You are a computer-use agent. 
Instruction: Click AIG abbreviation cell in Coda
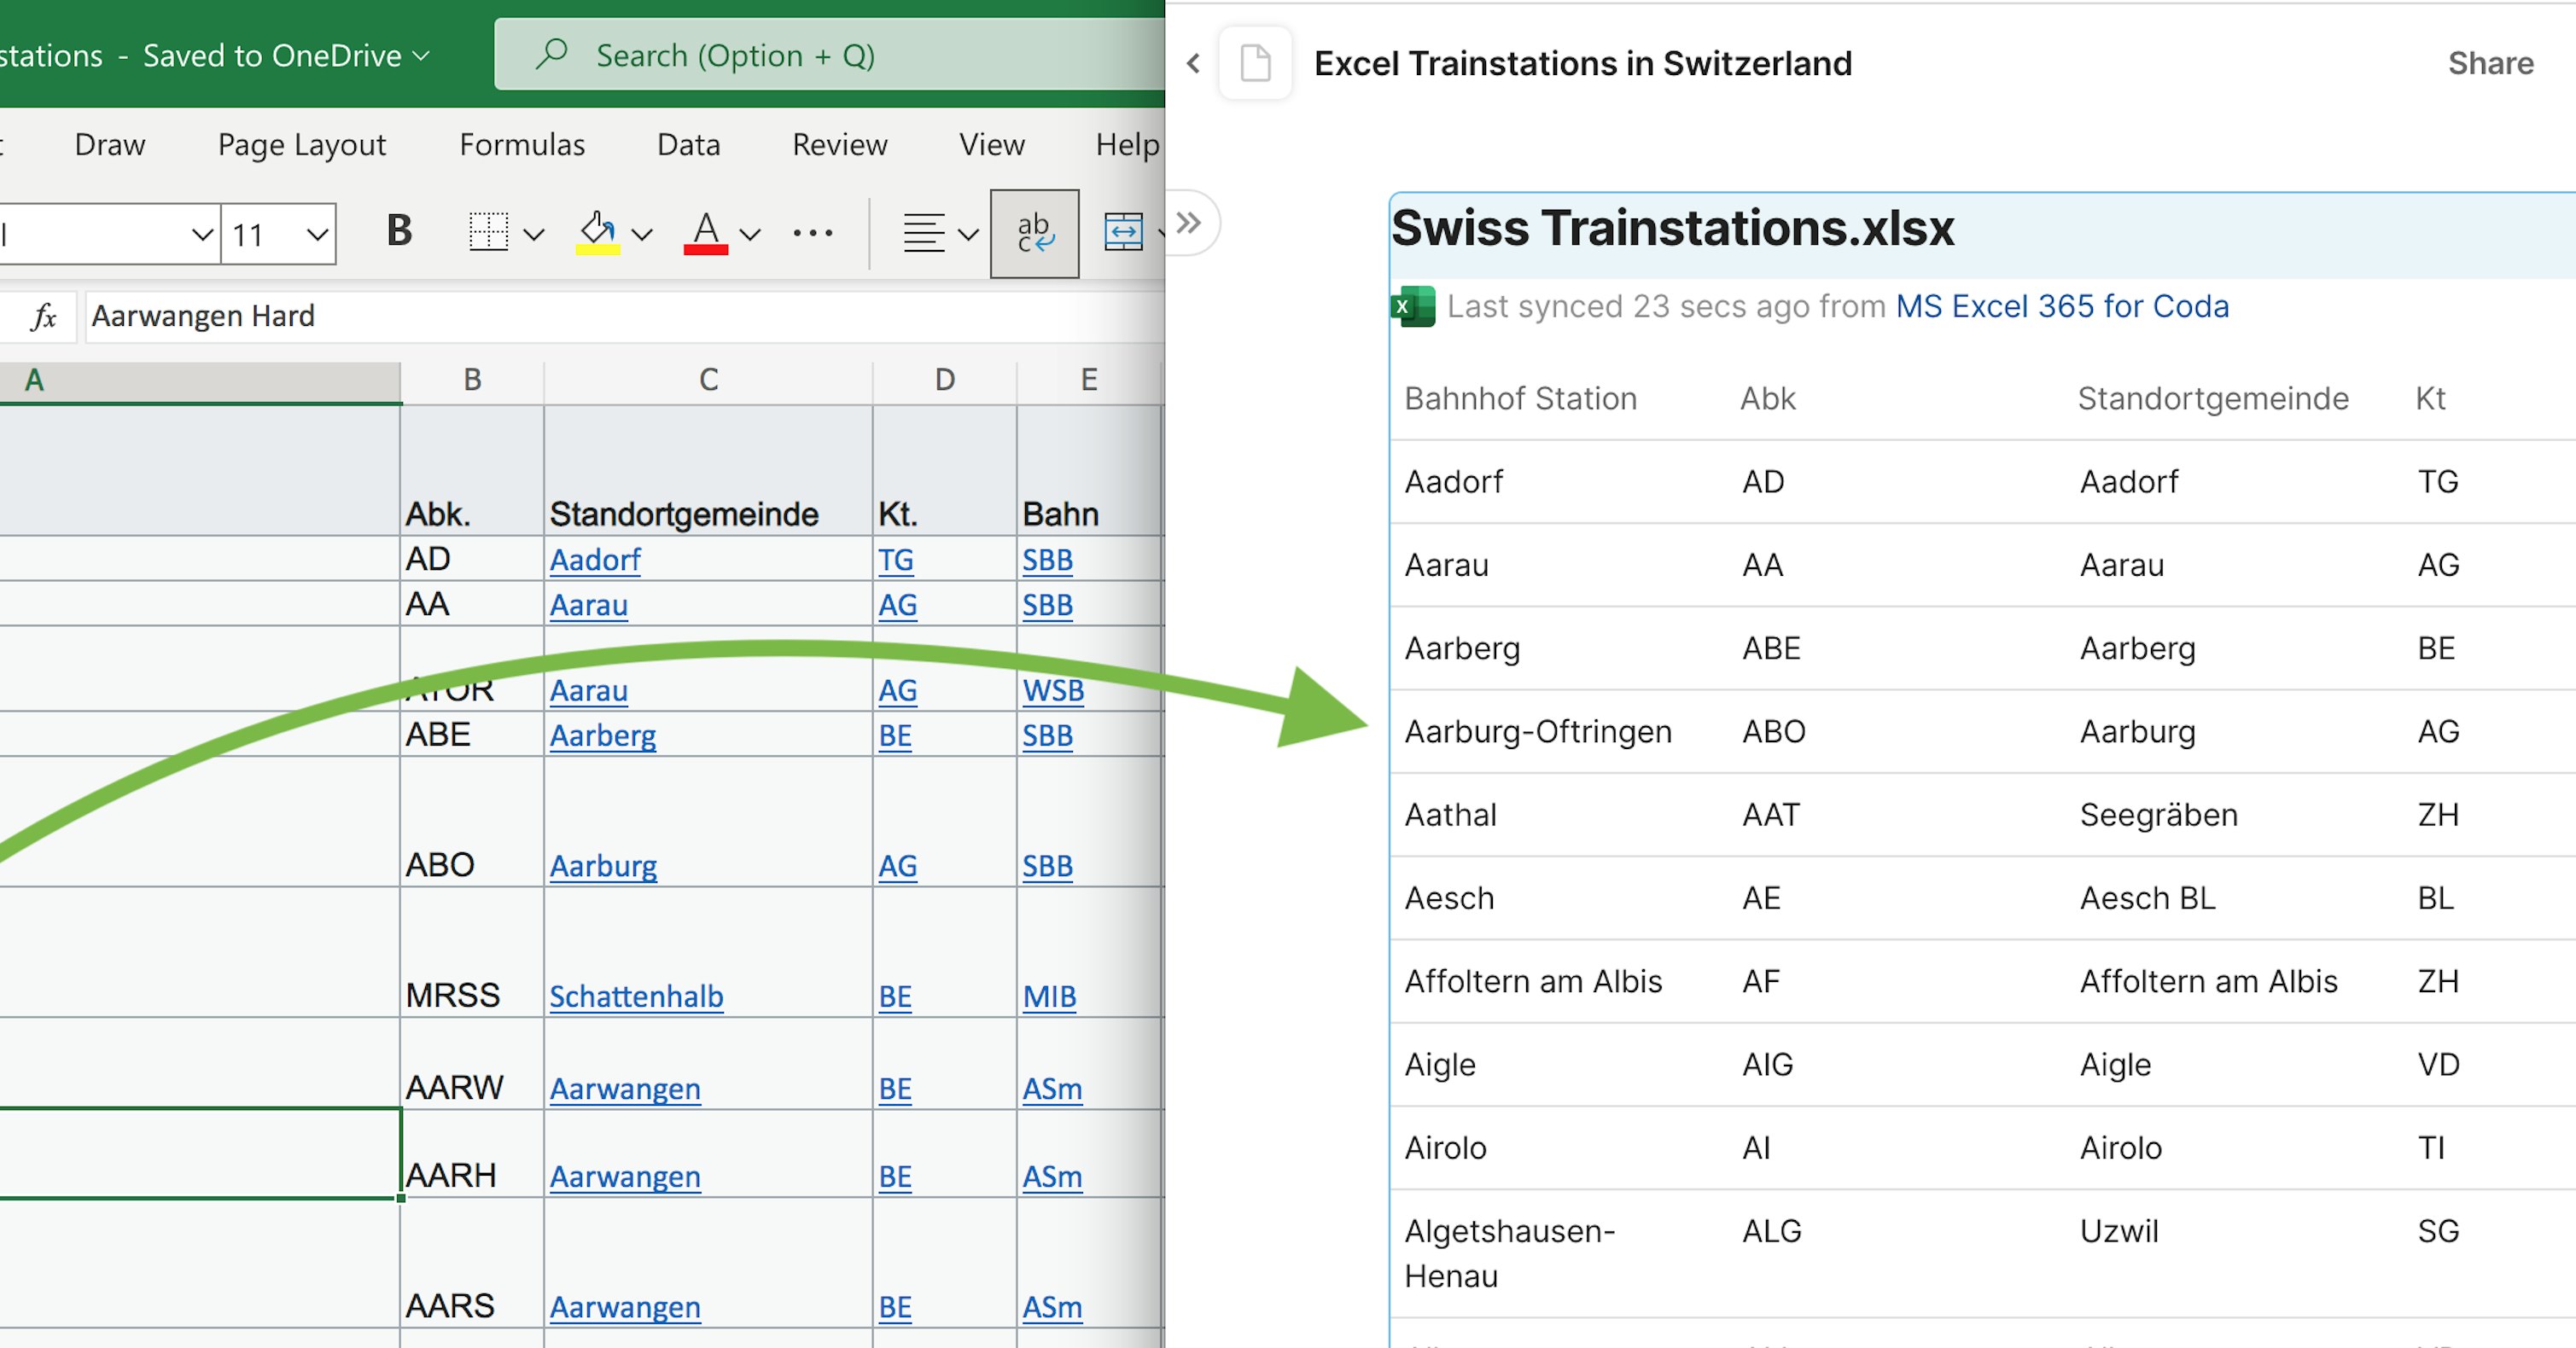[1767, 1066]
